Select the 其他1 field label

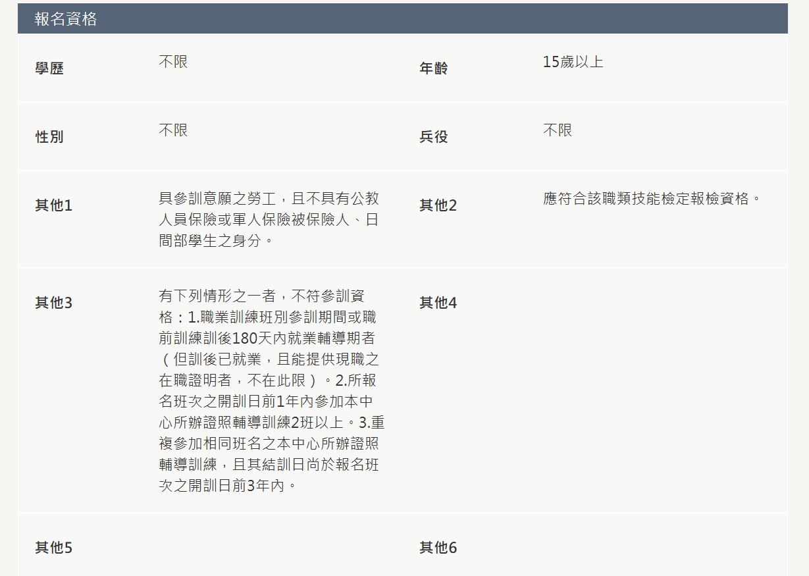(53, 205)
